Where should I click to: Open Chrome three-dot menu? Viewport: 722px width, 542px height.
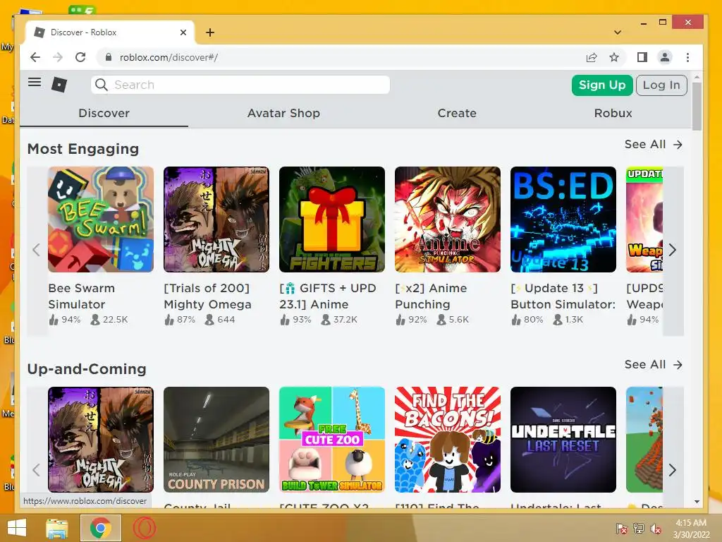tap(687, 57)
